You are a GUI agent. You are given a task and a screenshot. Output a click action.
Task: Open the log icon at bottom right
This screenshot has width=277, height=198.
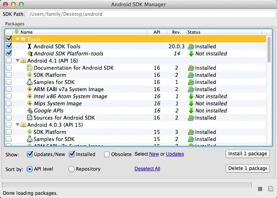pos(270,189)
